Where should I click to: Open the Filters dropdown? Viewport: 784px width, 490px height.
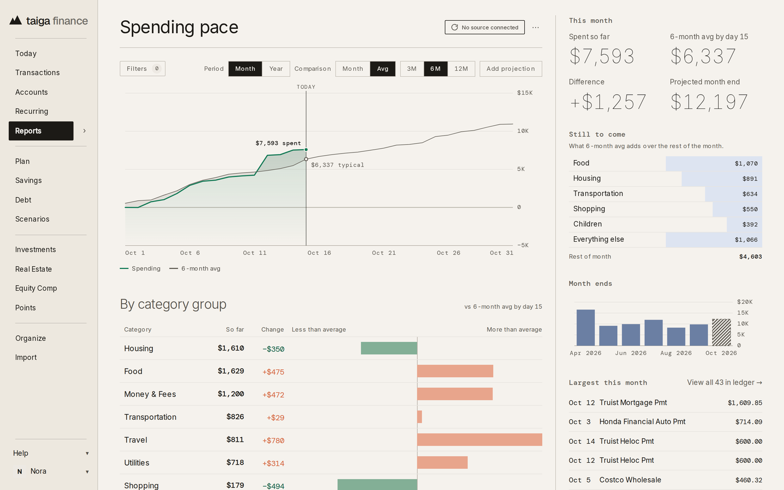[x=143, y=69]
